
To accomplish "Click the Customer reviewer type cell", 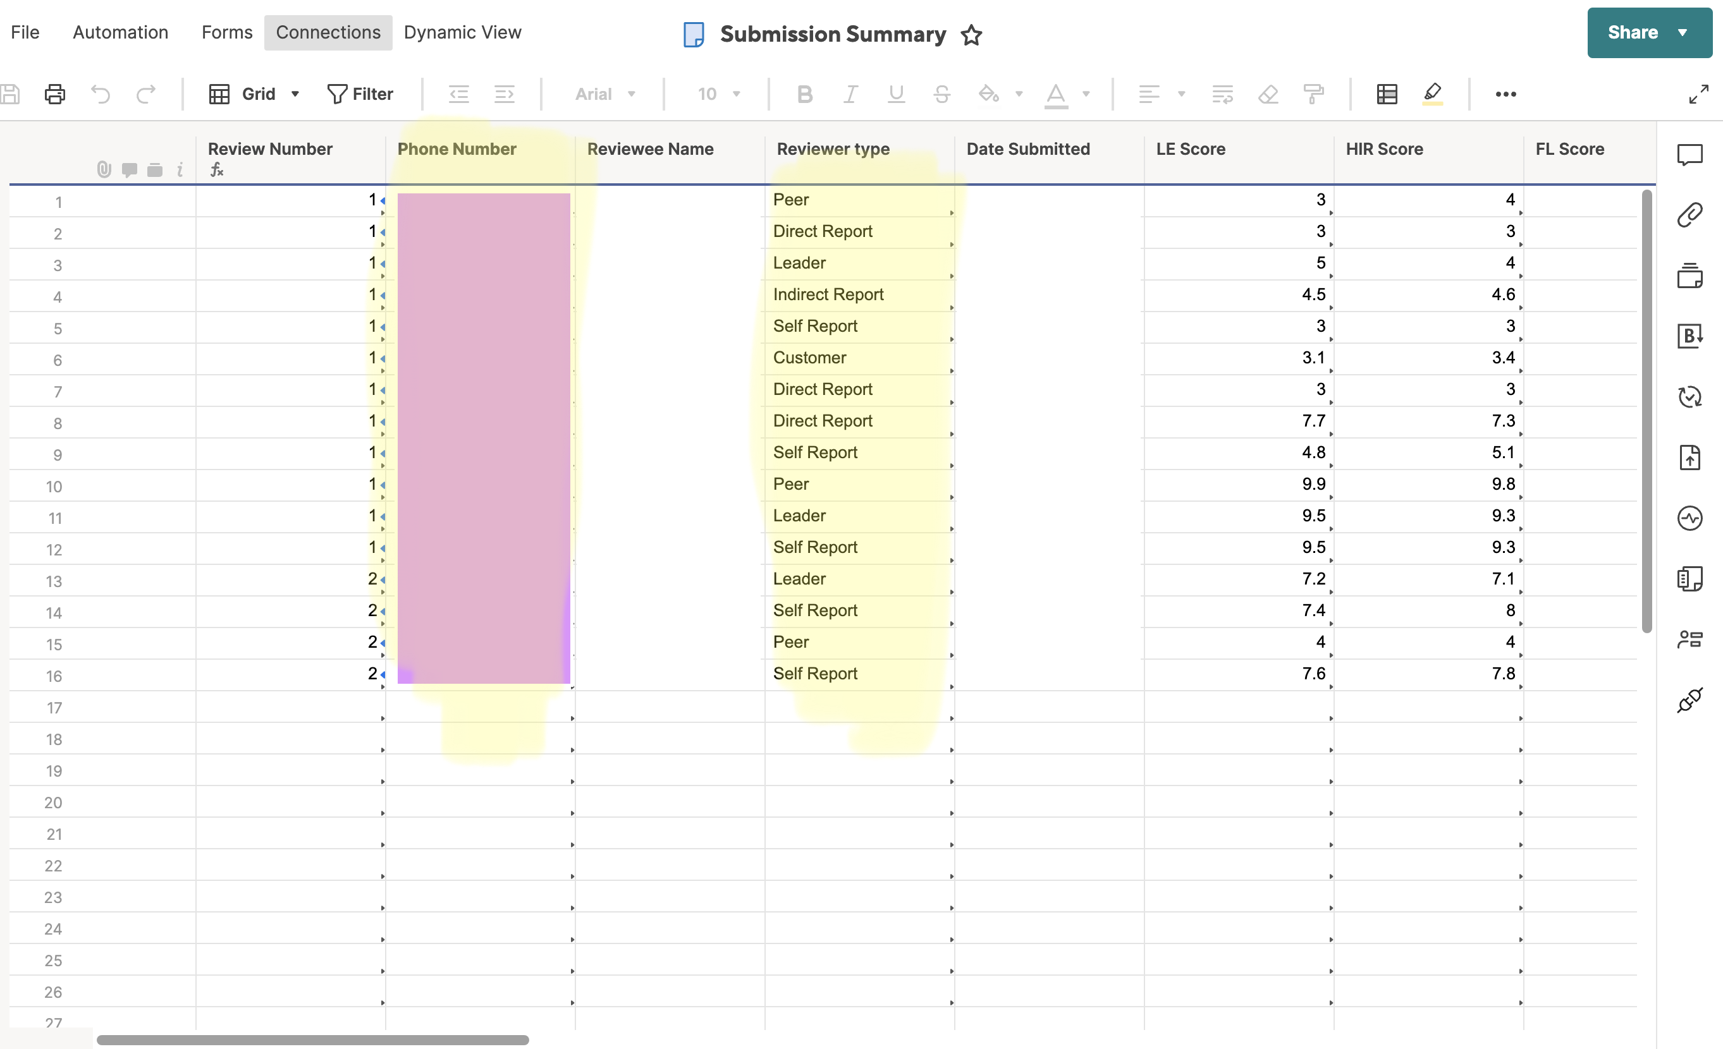I will (859, 358).
